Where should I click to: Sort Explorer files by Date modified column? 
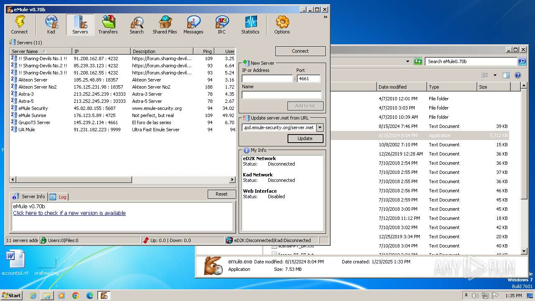point(402,87)
